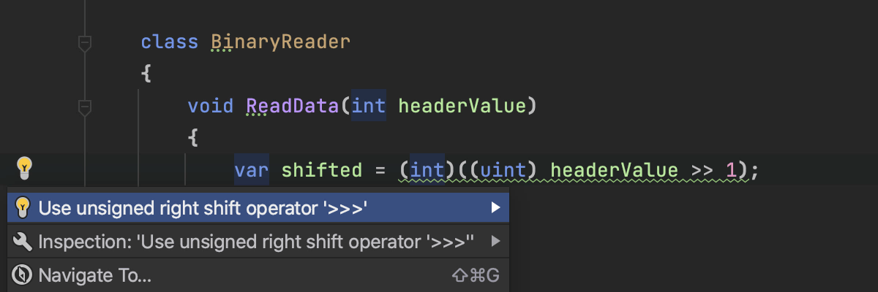Click the ReadData method name
Image resolution: width=878 pixels, height=292 pixels.
pyautogui.click(x=293, y=107)
